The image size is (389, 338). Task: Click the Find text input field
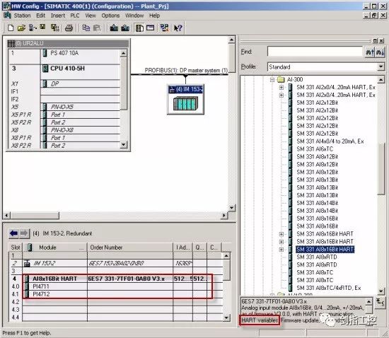click(x=315, y=52)
